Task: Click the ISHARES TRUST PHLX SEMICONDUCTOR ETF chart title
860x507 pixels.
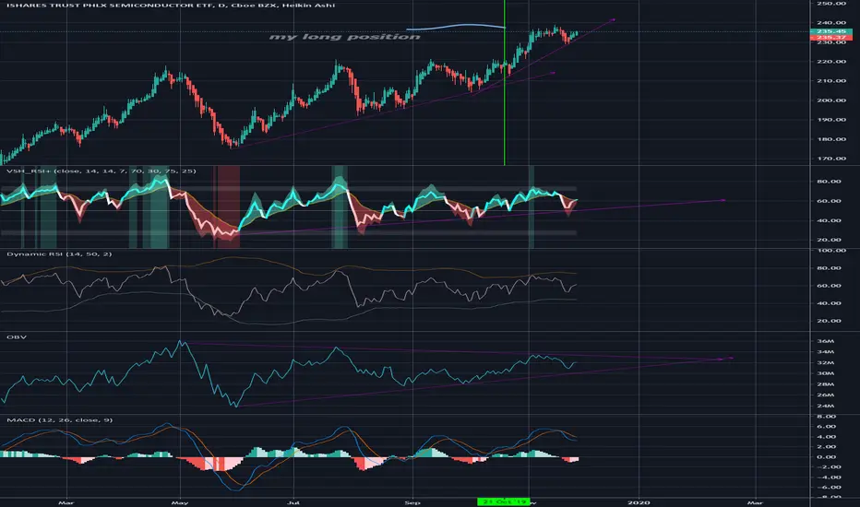Action: pos(170,6)
